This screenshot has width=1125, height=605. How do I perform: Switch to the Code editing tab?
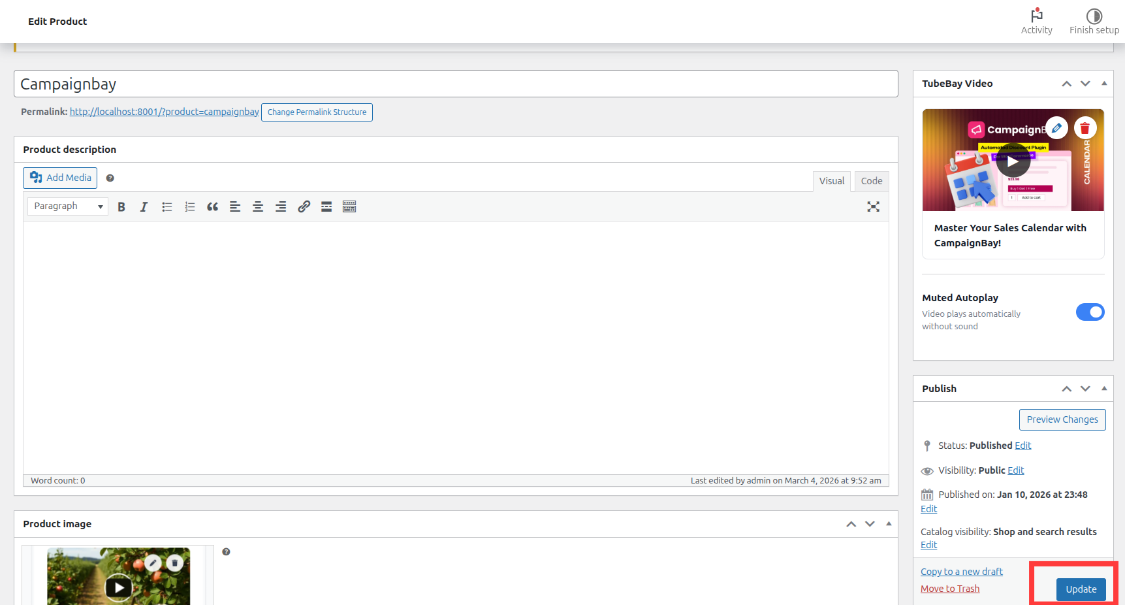click(x=872, y=181)
